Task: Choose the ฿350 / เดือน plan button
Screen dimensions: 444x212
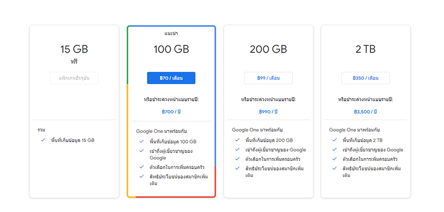Action: (365, 78)
